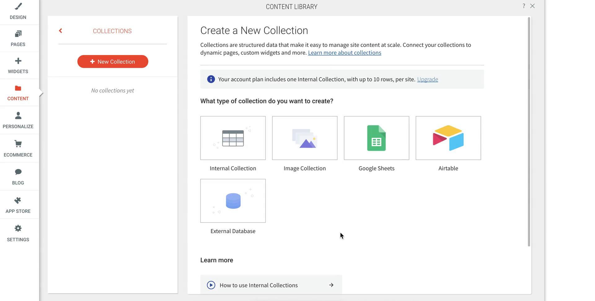Click the WIDGETS menu label
The height and width of the screenshot is (301, 595).
pyautogui.click(x=18, y=72)
